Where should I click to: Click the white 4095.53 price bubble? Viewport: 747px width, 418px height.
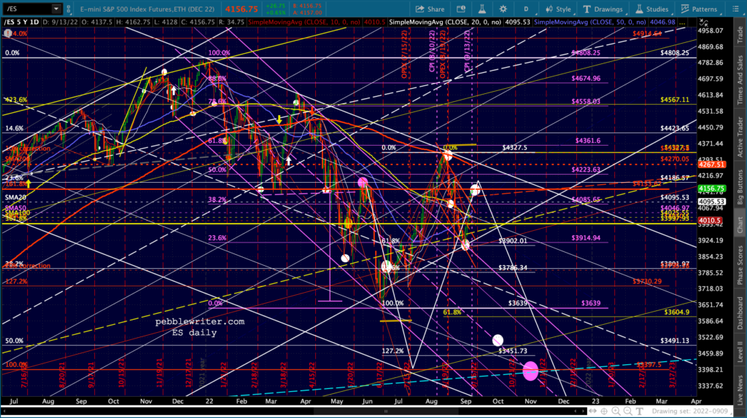tap(712, 202)
